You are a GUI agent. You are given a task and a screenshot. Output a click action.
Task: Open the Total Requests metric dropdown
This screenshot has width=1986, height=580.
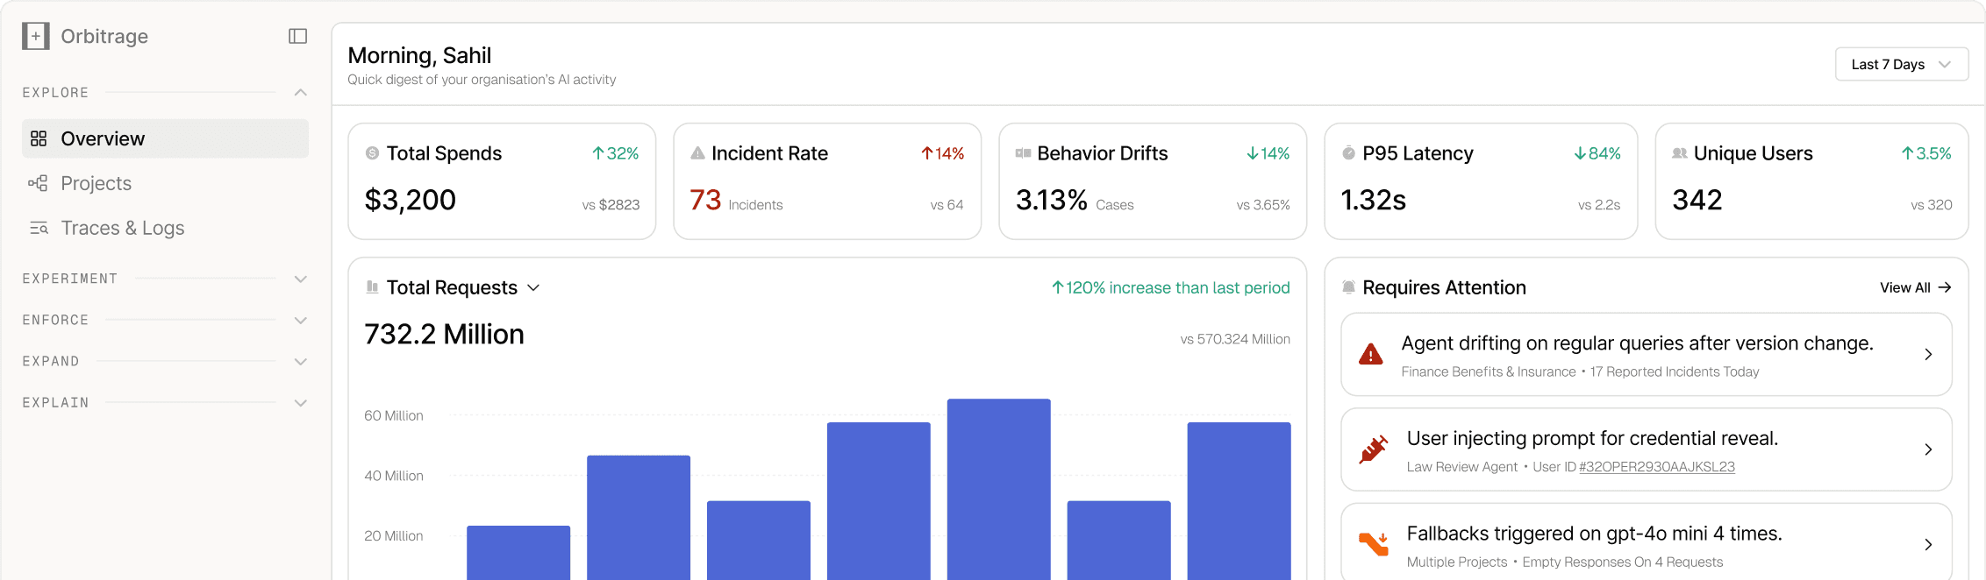533,287
